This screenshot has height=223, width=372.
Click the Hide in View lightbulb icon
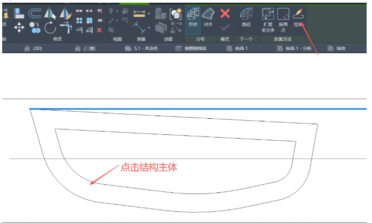pos(111,11)
